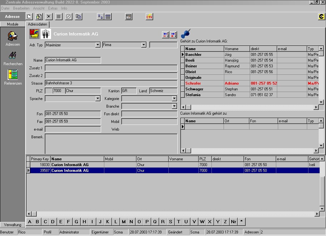This screenshot has height=236, width=326.
Task: Open the Ansicht menu
Action: pos(39,8)
